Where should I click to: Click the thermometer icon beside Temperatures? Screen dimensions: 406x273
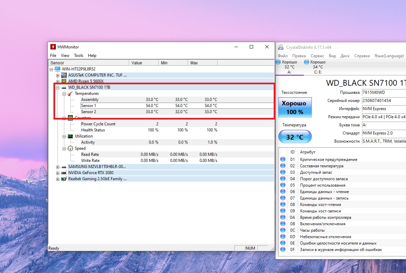click(70, 93)
